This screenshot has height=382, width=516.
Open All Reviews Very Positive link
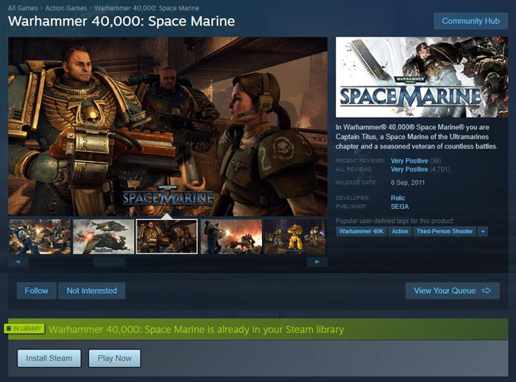[409, 169]
